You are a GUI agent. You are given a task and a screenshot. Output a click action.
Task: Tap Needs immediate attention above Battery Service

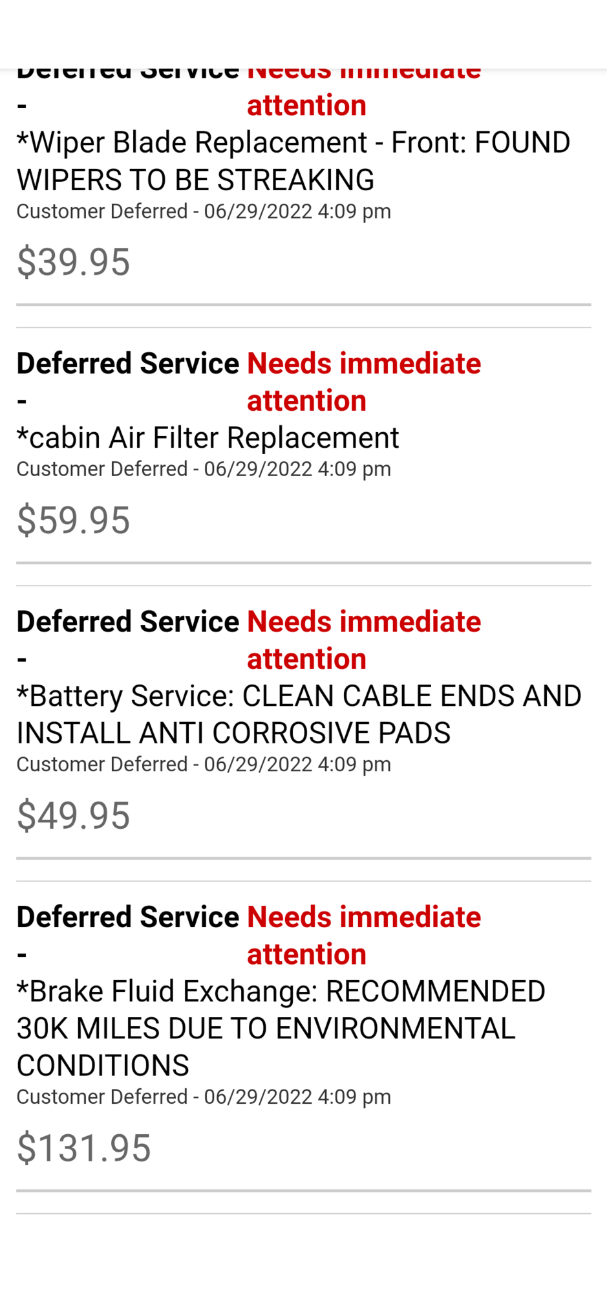tap(364, 640)
